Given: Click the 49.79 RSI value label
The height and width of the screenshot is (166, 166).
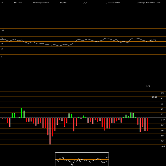Looking at the screenshot, I should pos(153,41).
